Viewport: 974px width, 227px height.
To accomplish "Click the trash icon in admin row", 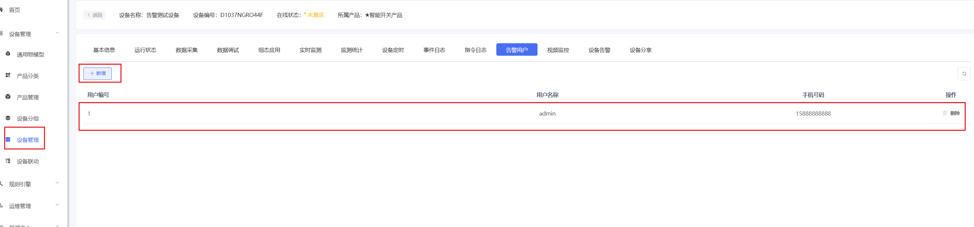I will coord(945,113).
